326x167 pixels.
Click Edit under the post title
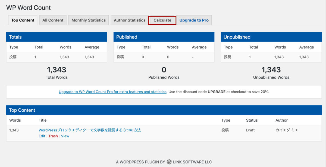pyautogui.click(x=42, y=136)
